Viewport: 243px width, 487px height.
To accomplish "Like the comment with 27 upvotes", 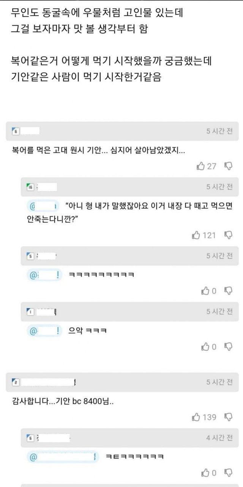I will tap(201, 166).
